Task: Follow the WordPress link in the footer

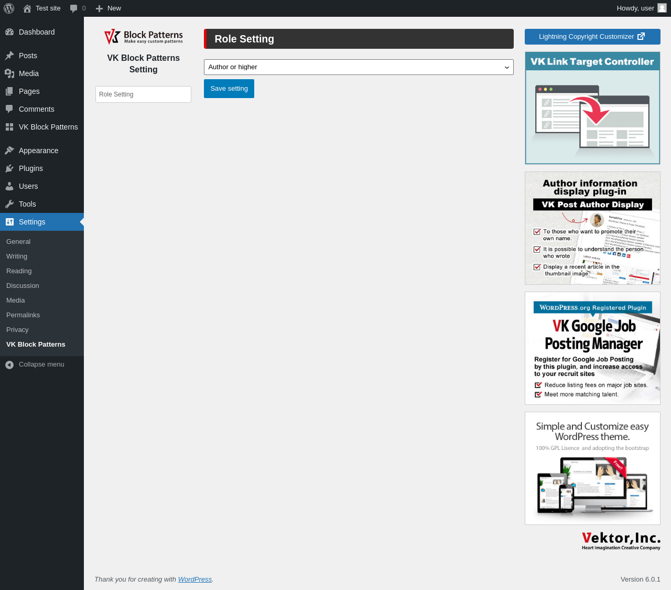Action: [x=195, y=580]
